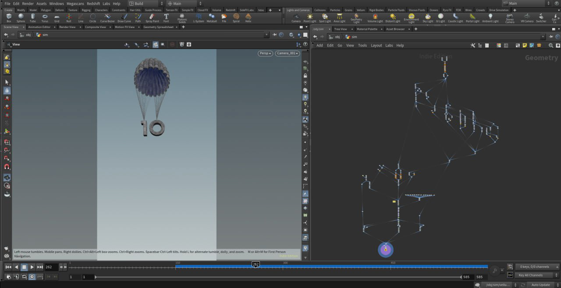Select the Sphere shelf tool
This screenshot has height=288, width=561.
[x=21, y=18]
